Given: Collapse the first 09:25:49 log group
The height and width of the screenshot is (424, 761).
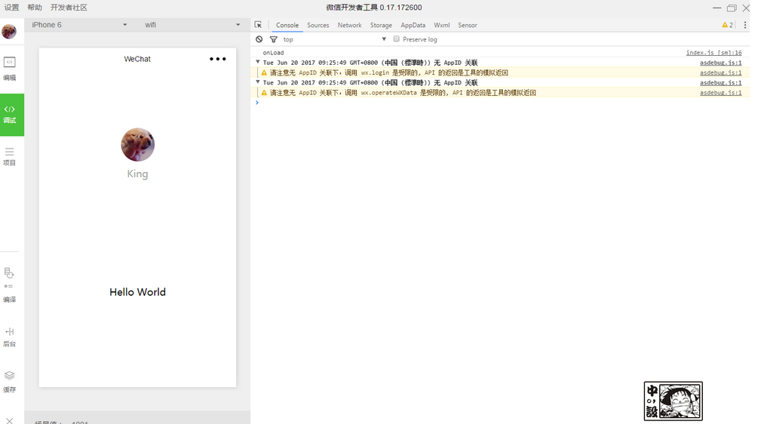Looking at the screenshot, I should [x=258, y=62].
